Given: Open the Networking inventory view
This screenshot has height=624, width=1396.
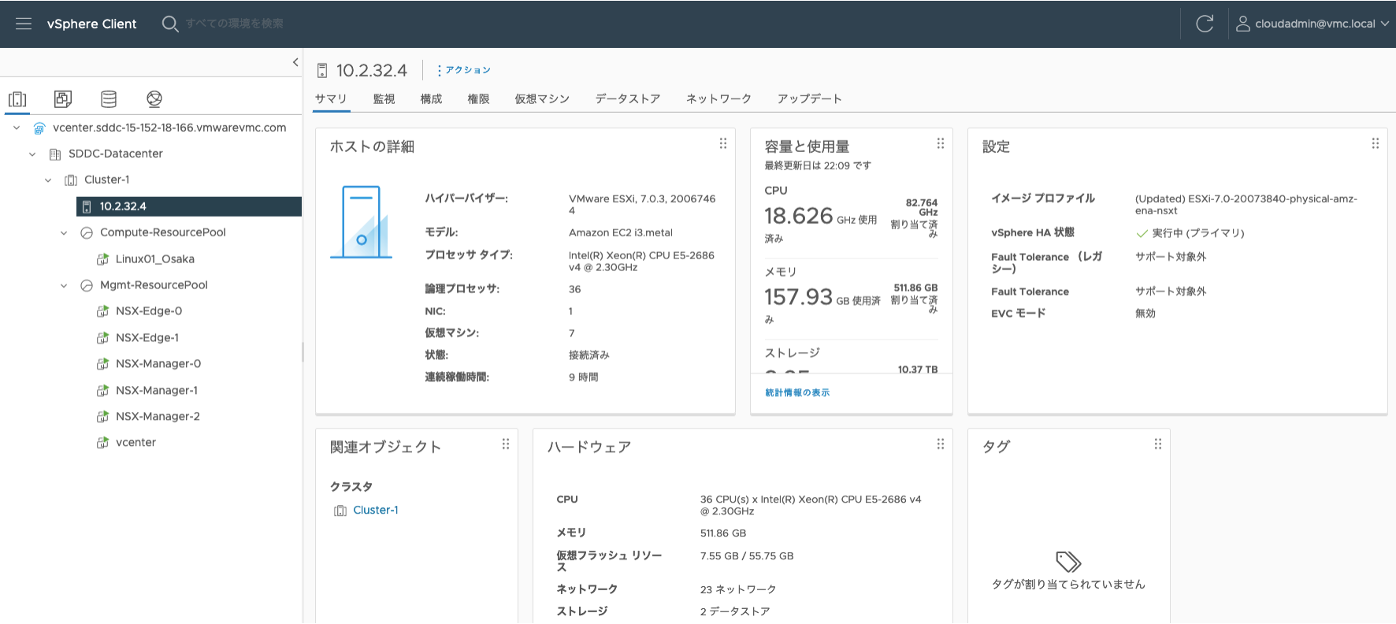Looking at the screenshot, I should click(154, 99).
